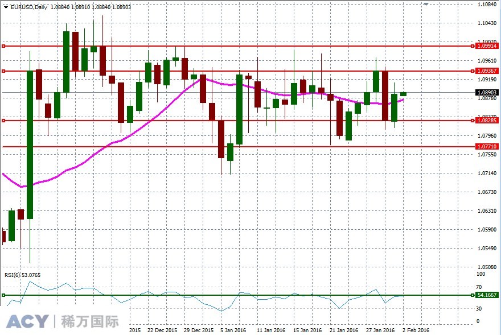The width and height of the screenshot is (501, 335).
Task: Select right handle of the 1.09367 line
Action: (473, 71)
